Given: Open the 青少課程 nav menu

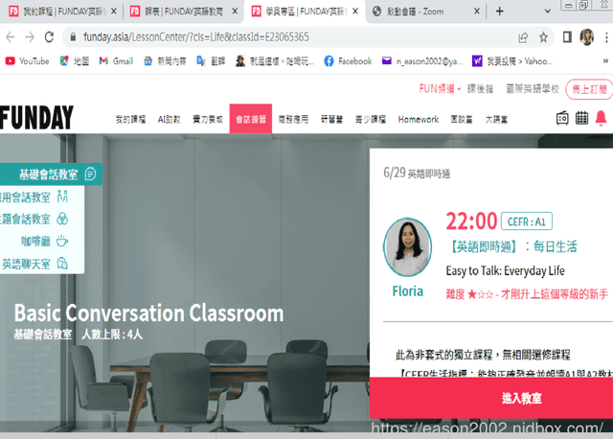Looking at the screenshot, I should [x=371, y=120].
